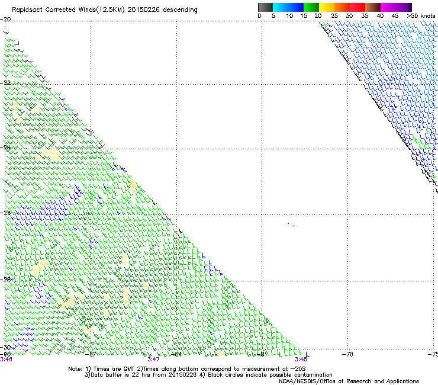The height and width of the screenshot is (385, 438).
Task: Click the small black marks near -80 longitude
Action: 291,224
